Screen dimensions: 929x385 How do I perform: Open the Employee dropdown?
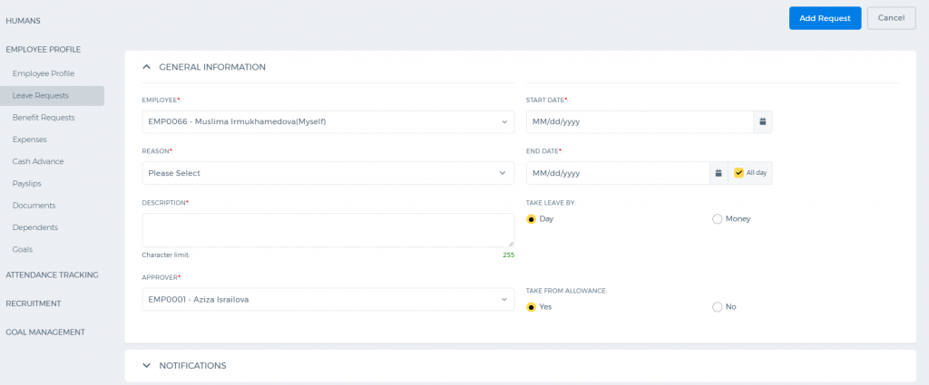coord(328,121)
